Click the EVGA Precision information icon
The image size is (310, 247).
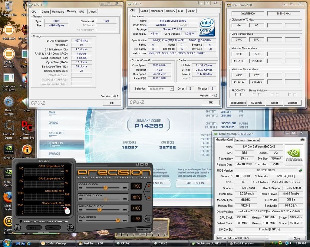point(17,228)
